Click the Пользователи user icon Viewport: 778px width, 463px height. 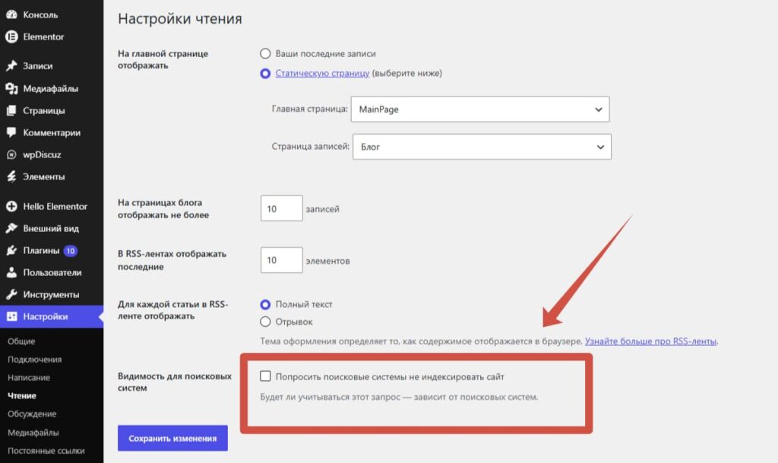[11, 272]
